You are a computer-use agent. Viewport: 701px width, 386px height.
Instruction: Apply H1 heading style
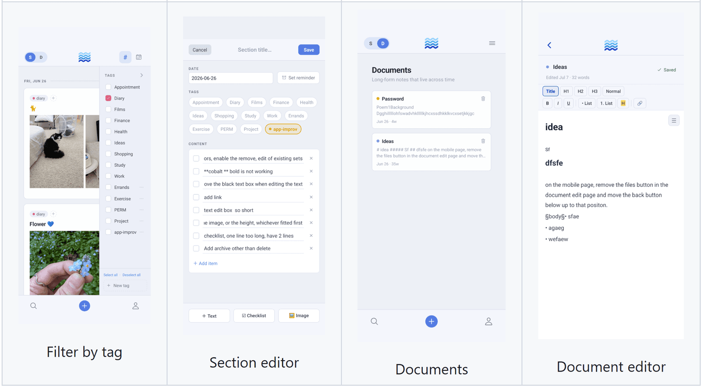click(x=566, y=91)
